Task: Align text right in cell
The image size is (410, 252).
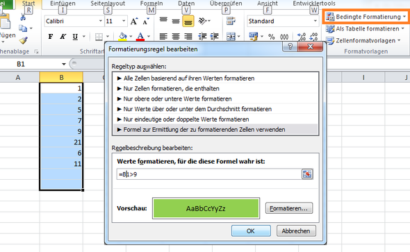Action: tap(188, 37)
